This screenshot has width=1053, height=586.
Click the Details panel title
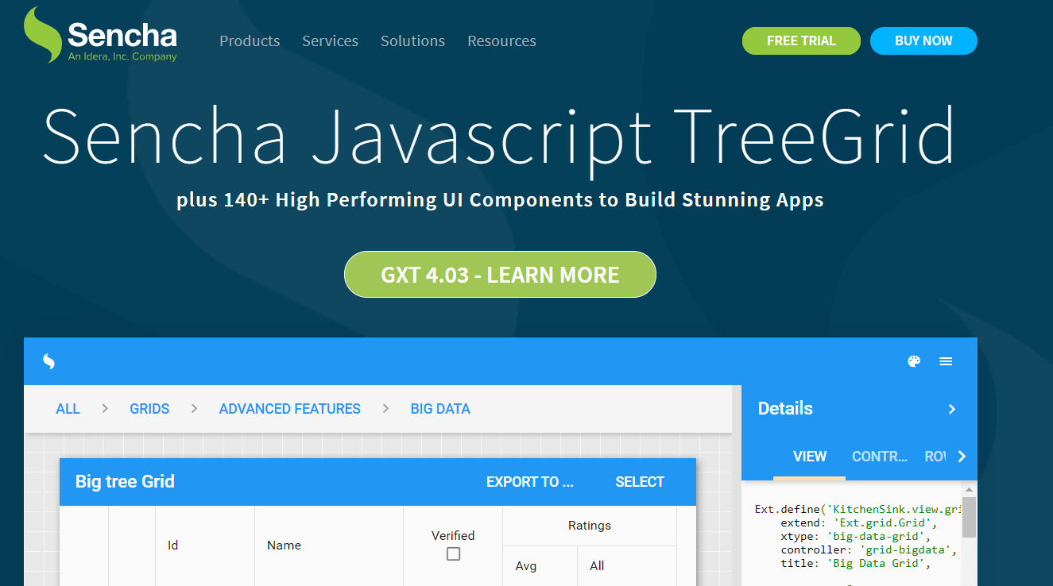pos(785,409)
